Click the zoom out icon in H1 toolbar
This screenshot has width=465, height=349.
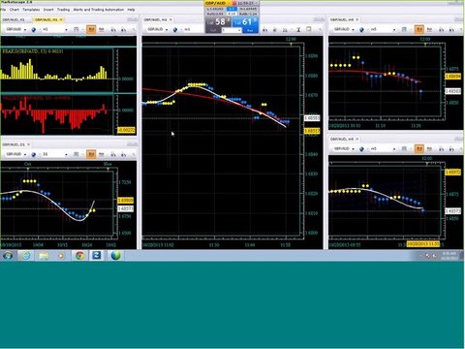point(124,29)
